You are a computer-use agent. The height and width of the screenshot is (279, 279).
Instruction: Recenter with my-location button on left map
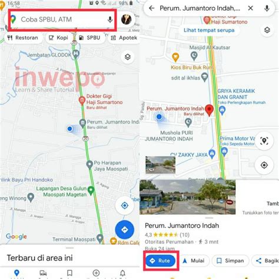125,205
